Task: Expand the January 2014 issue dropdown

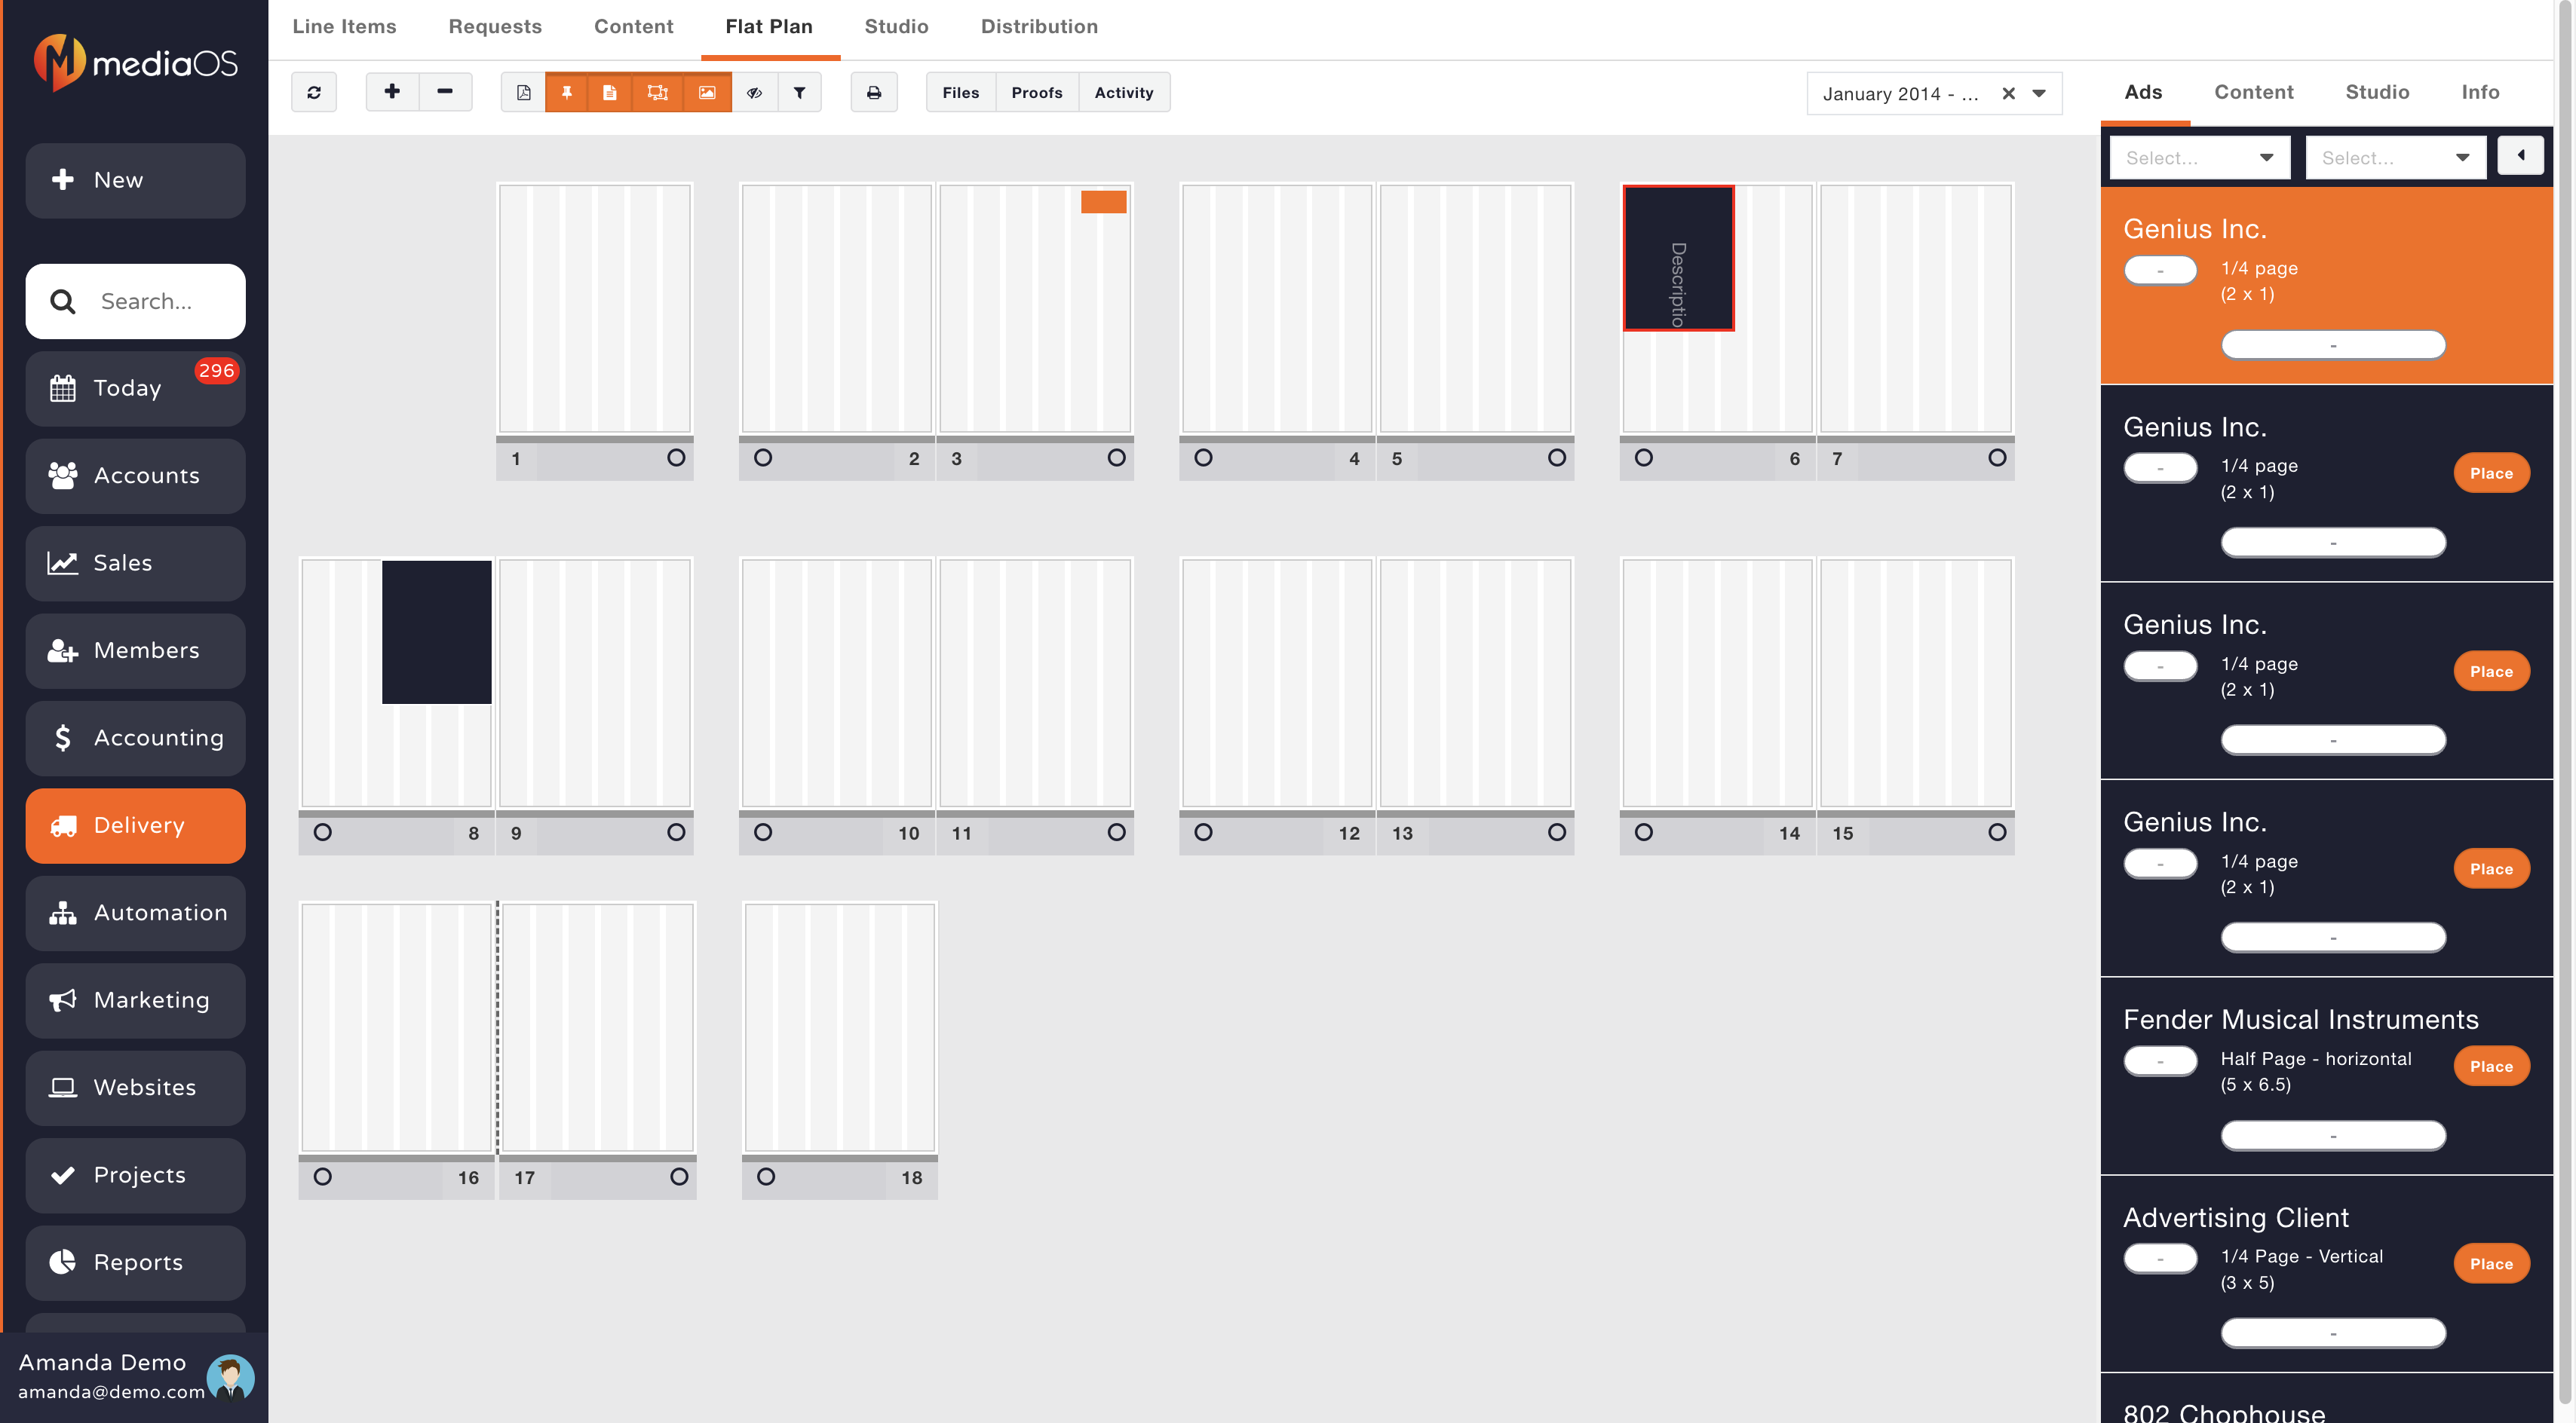Action: coord(2039,93)
